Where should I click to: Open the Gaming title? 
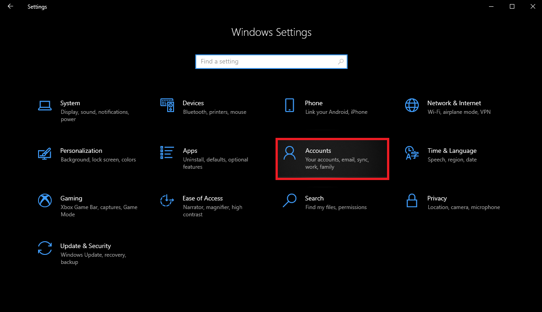[71, 199]
